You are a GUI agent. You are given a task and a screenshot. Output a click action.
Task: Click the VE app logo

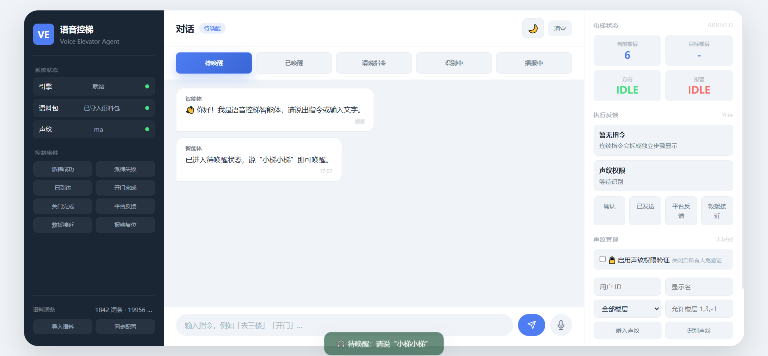(x=44, y=34)
